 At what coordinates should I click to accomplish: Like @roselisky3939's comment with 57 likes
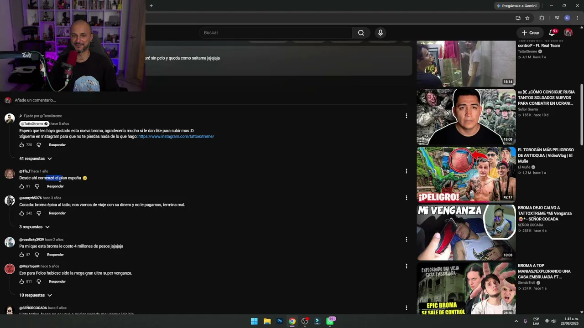point(21,255)
